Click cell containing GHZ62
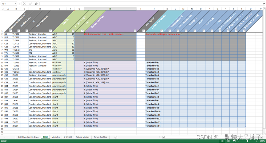This screenshot has height=143, width=266. 16,69
